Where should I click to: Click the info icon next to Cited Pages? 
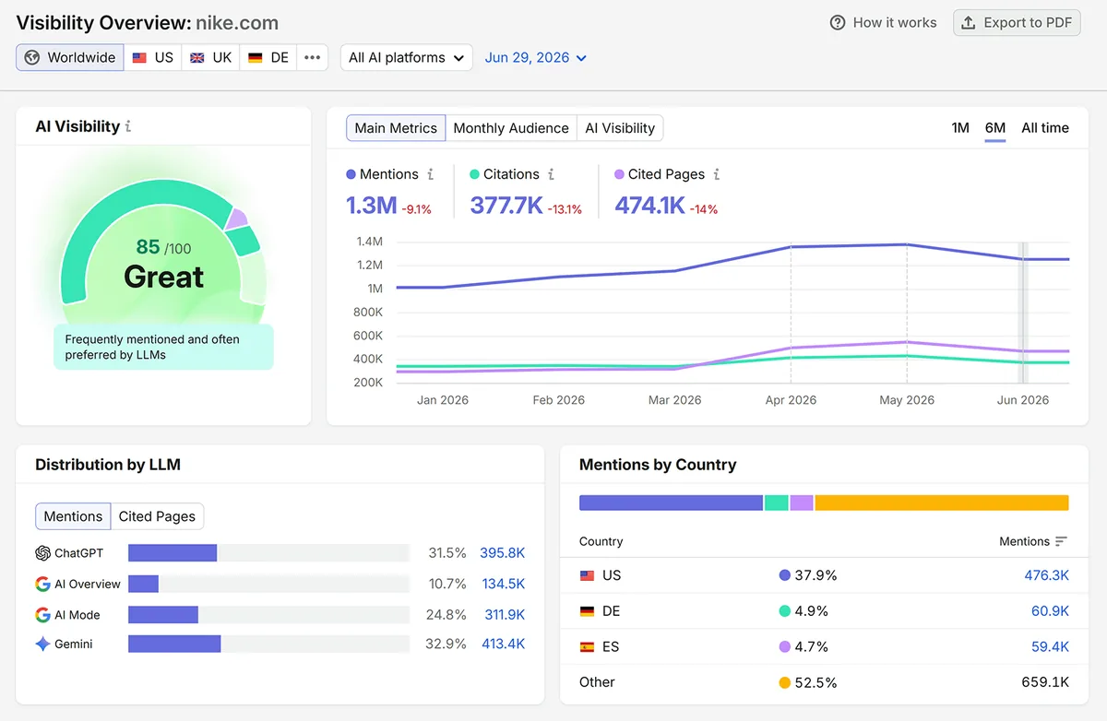717,174
